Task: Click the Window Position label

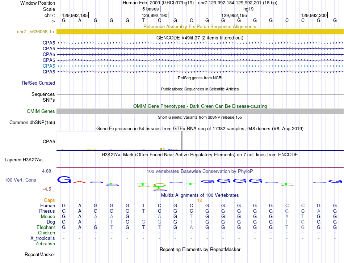Action: [x=38, y=3]
